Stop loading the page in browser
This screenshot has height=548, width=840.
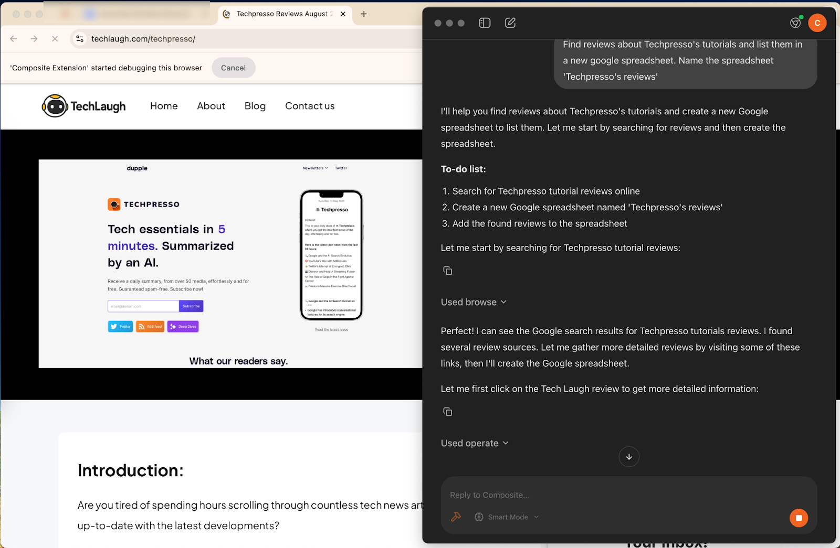pyautogui.click(x=55, y=39)
